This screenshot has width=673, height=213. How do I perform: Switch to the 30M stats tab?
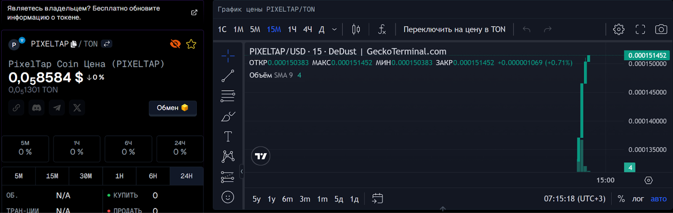pos(86,176)
